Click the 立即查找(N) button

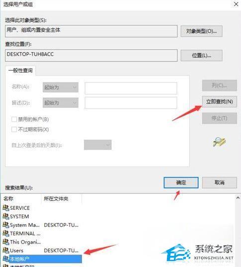tap(220, 101)
